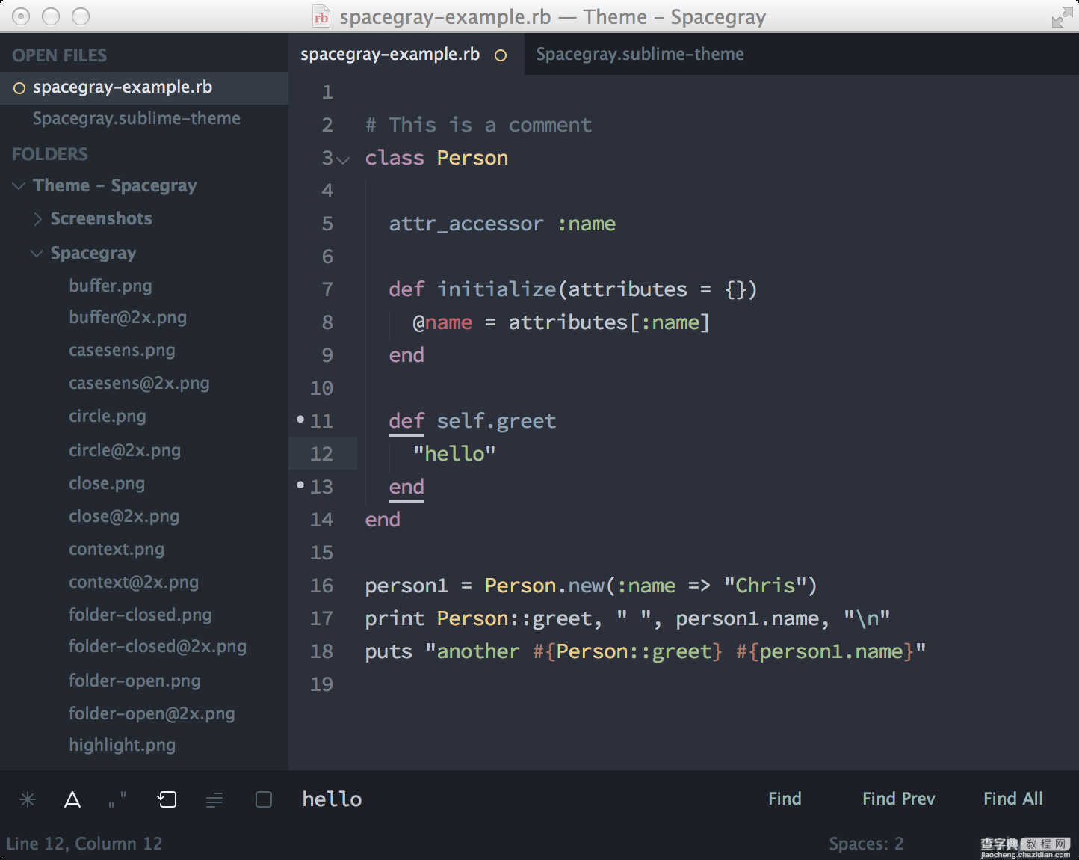1079x860 pixels.
Task: Click the "hello" string on line 12
Action: pyautogui.click(x=454, y=454)
